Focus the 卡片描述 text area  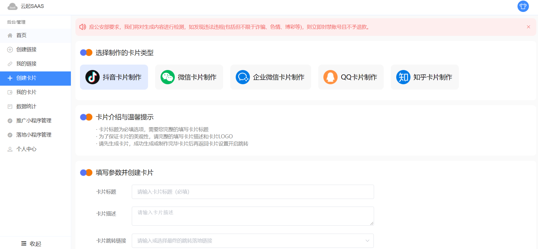253,216
